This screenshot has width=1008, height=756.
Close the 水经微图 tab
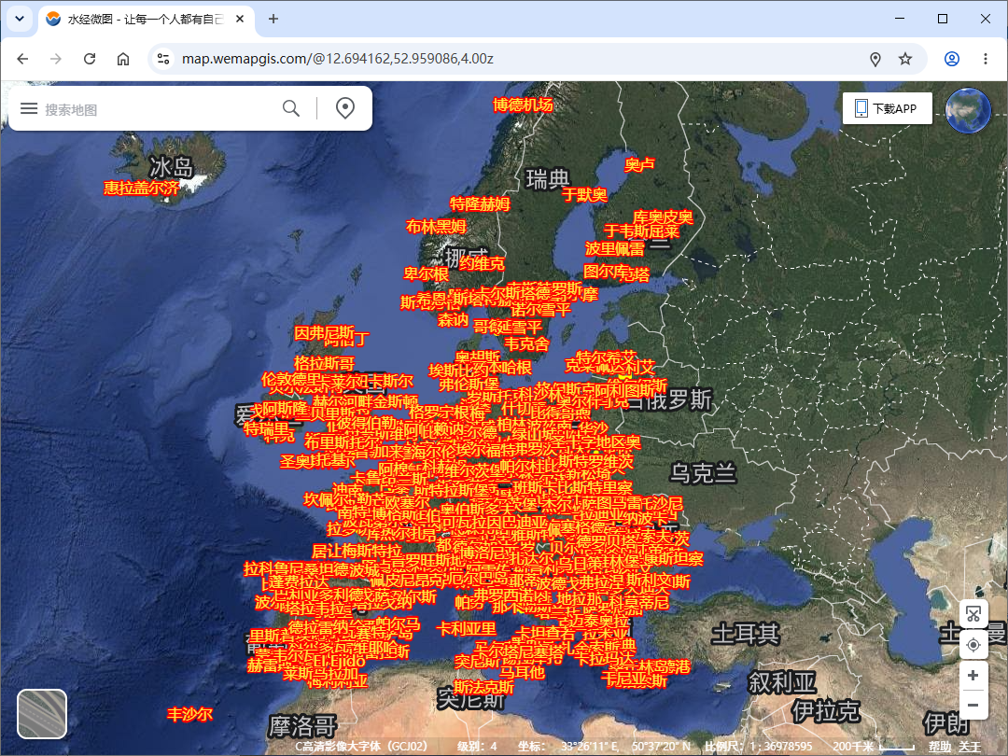coord(240,20)
